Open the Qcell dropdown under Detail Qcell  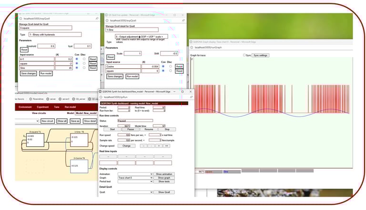click(x=135, y=192)
